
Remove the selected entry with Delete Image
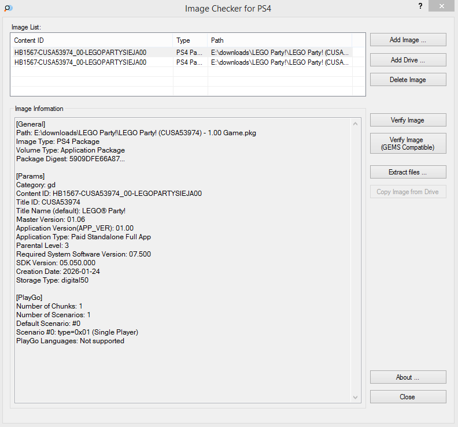[x=408, y=80]
